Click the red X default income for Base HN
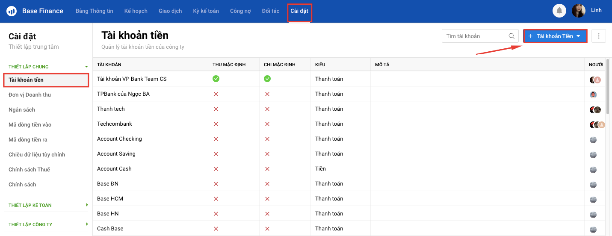Image resolution: width=612 pixels, height=236 pixels. point(216,214)
